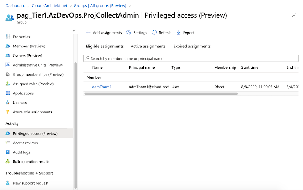Click the sidebar vertical scrollbar
This screenshot has height=190, width=303.
coord(75,125)
